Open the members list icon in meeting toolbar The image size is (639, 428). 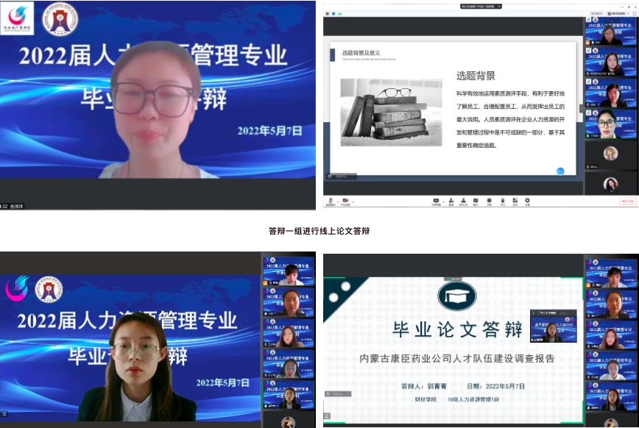pos(463,201)
